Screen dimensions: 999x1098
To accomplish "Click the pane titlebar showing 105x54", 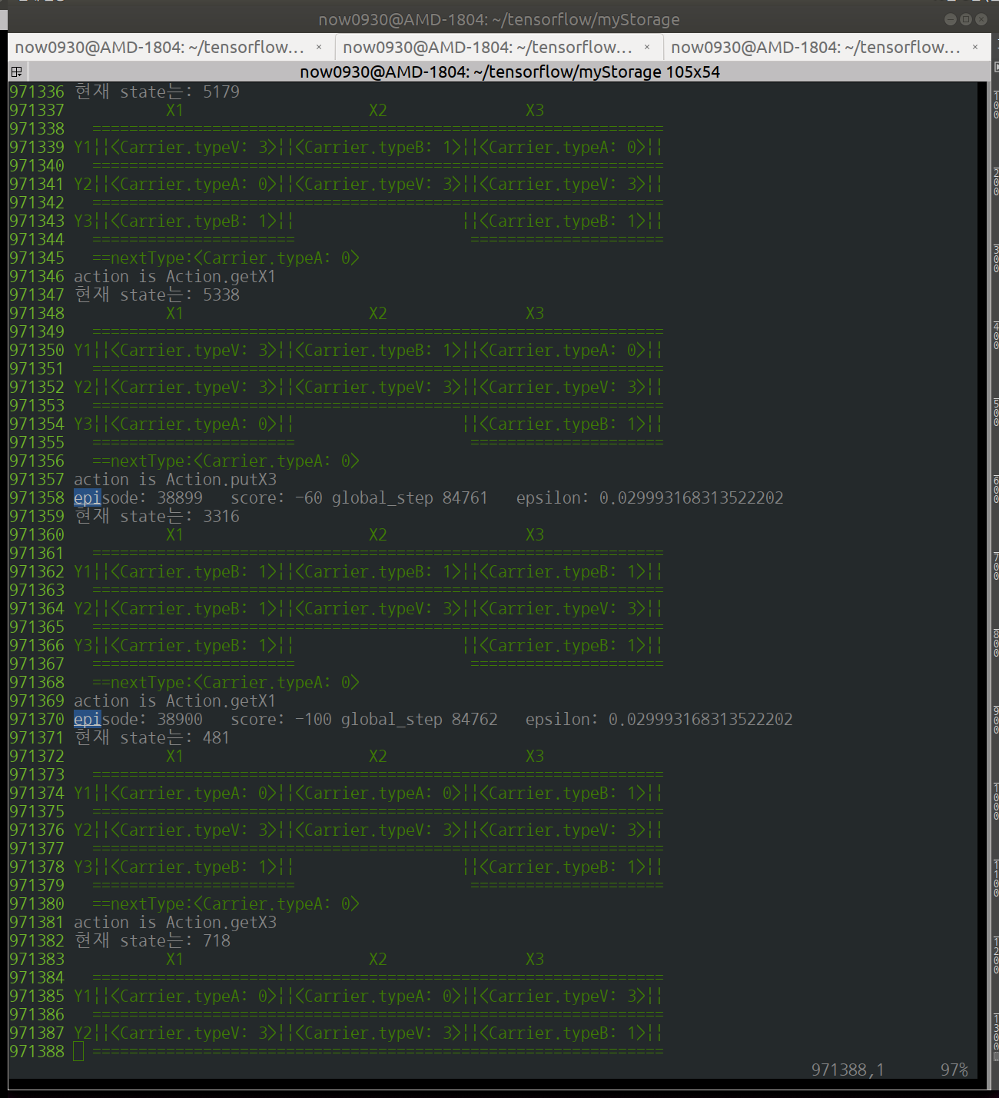I will click(509, 72).
